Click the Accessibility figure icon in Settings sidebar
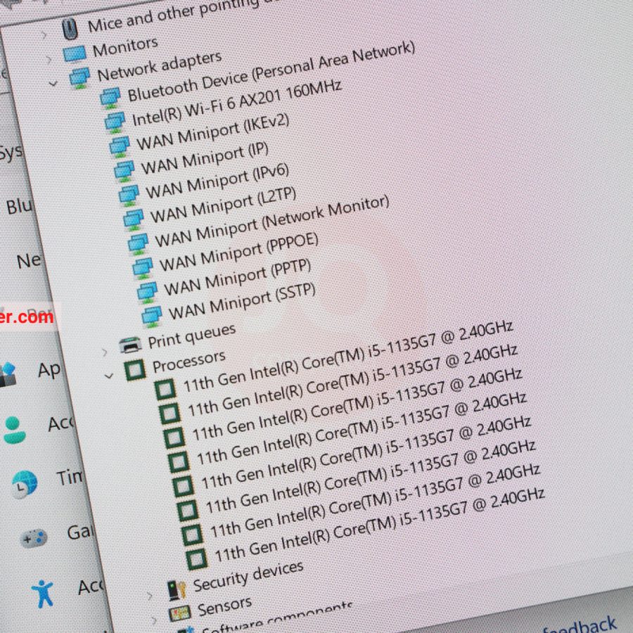 [42, 594]
